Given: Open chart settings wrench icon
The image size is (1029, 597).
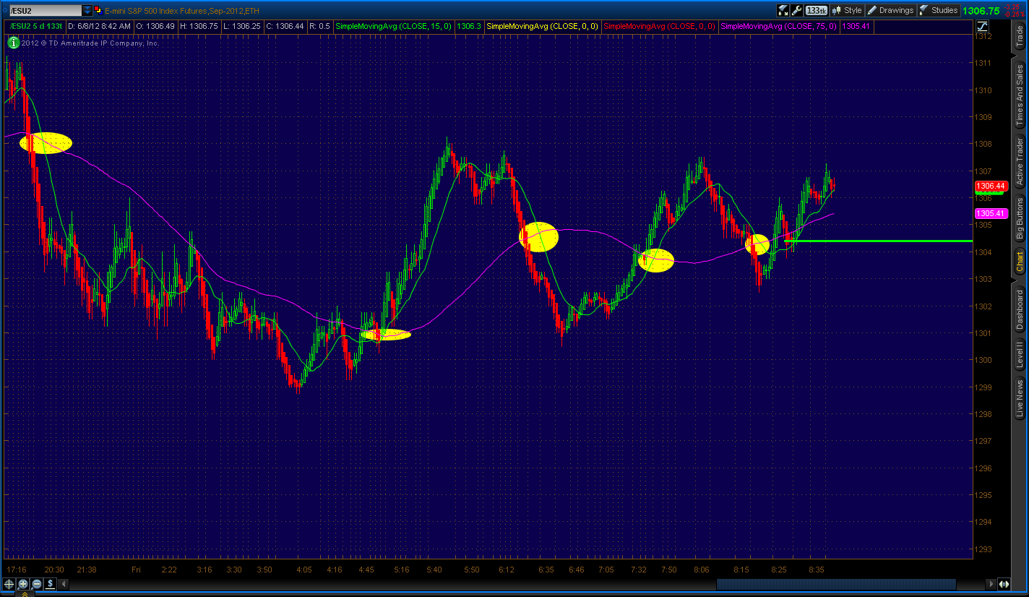Looking at the screenshot, I should click(x=796, y=10).
